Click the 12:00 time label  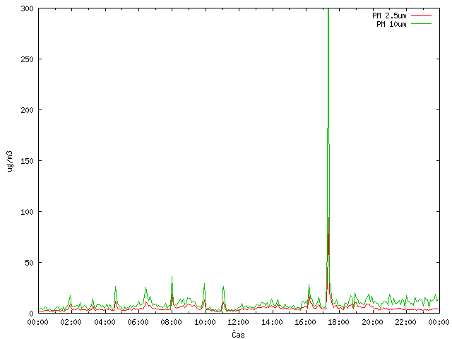click(x=238, y=322)
